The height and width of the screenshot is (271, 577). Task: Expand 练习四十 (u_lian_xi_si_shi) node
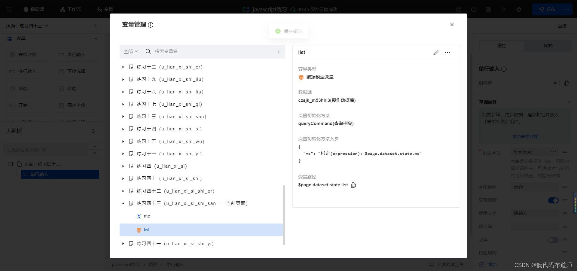(x=123, y=178)
